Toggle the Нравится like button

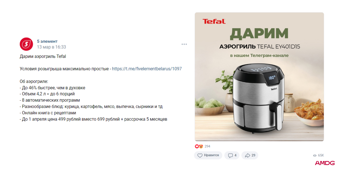tap(208, 155)
